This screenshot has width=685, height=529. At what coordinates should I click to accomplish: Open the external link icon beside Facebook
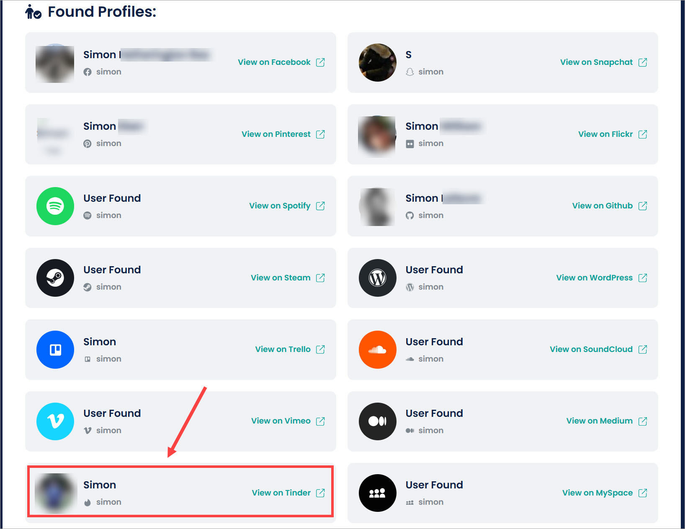pyautogui.click(x=320, y=62)
